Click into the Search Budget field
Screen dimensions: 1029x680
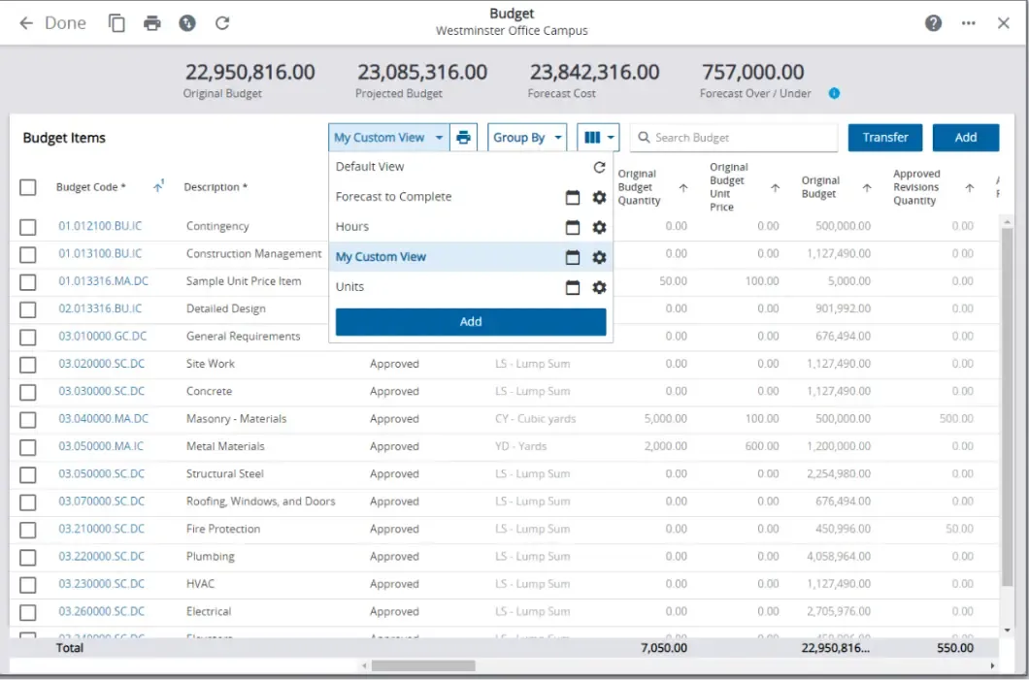point(734,138)
